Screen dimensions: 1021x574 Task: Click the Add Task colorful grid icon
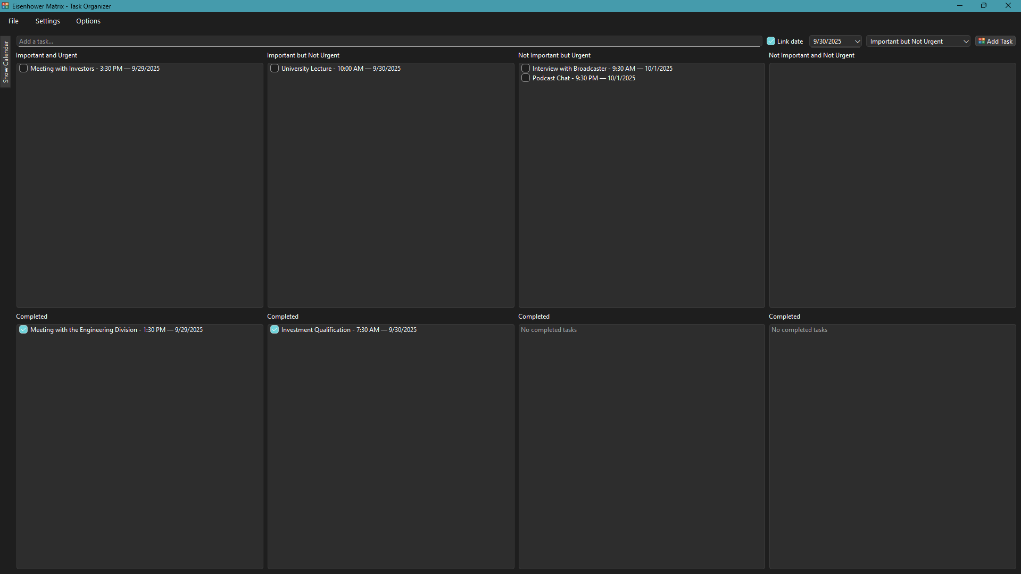[981, 41]
